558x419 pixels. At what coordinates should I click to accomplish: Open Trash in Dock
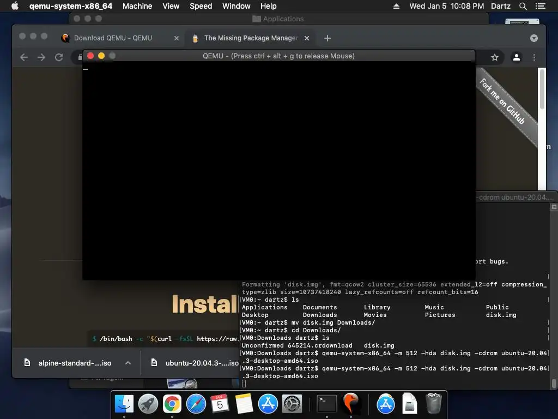pyautogui.click(x=433, y=404)
